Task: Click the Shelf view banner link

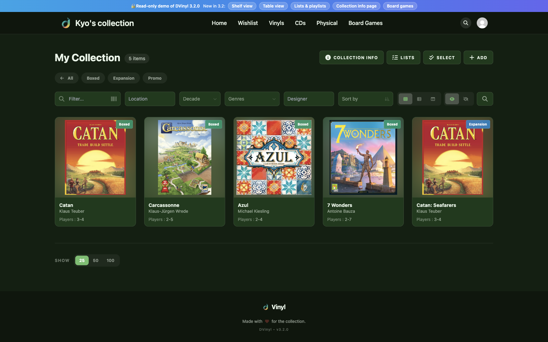Action: pyautogui.click(x=242, y=6)
